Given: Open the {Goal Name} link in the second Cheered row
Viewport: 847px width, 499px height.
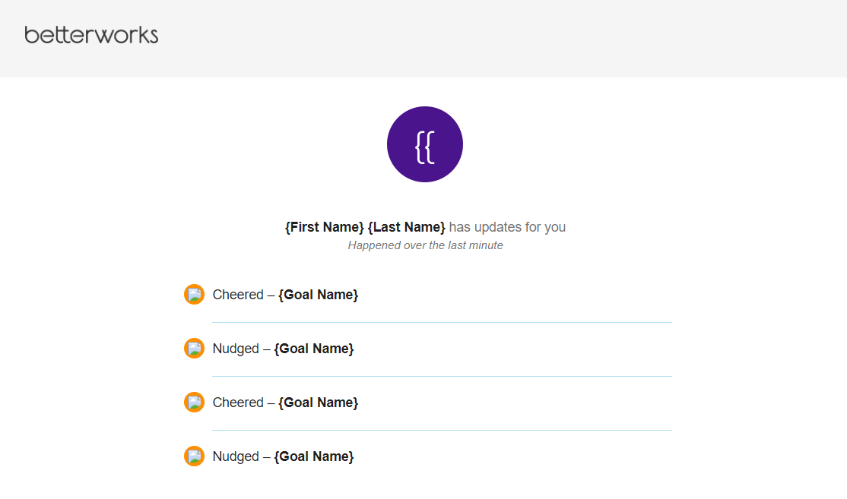Looking at the screenshot, I should pos(318,403).
